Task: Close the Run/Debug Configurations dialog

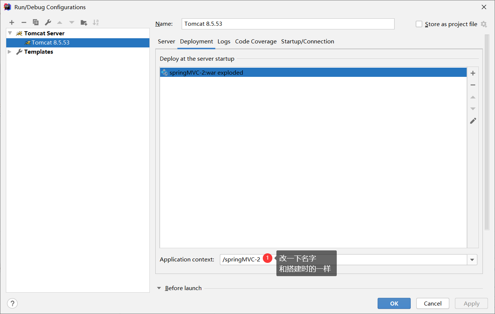Action: pos(484,7)
